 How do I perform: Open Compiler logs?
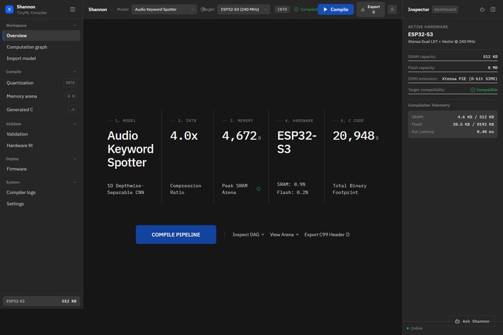click(41, 192)
